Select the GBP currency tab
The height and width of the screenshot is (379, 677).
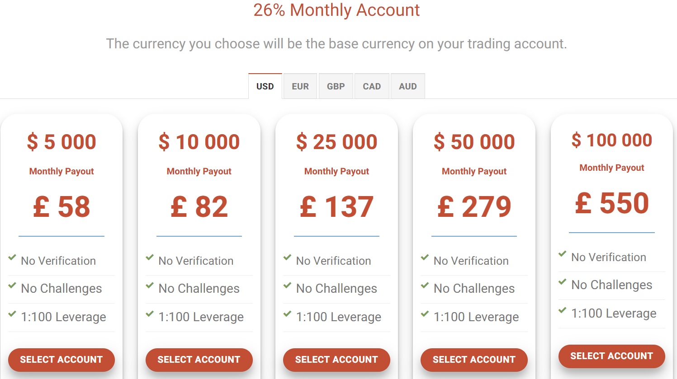(336, 86)
